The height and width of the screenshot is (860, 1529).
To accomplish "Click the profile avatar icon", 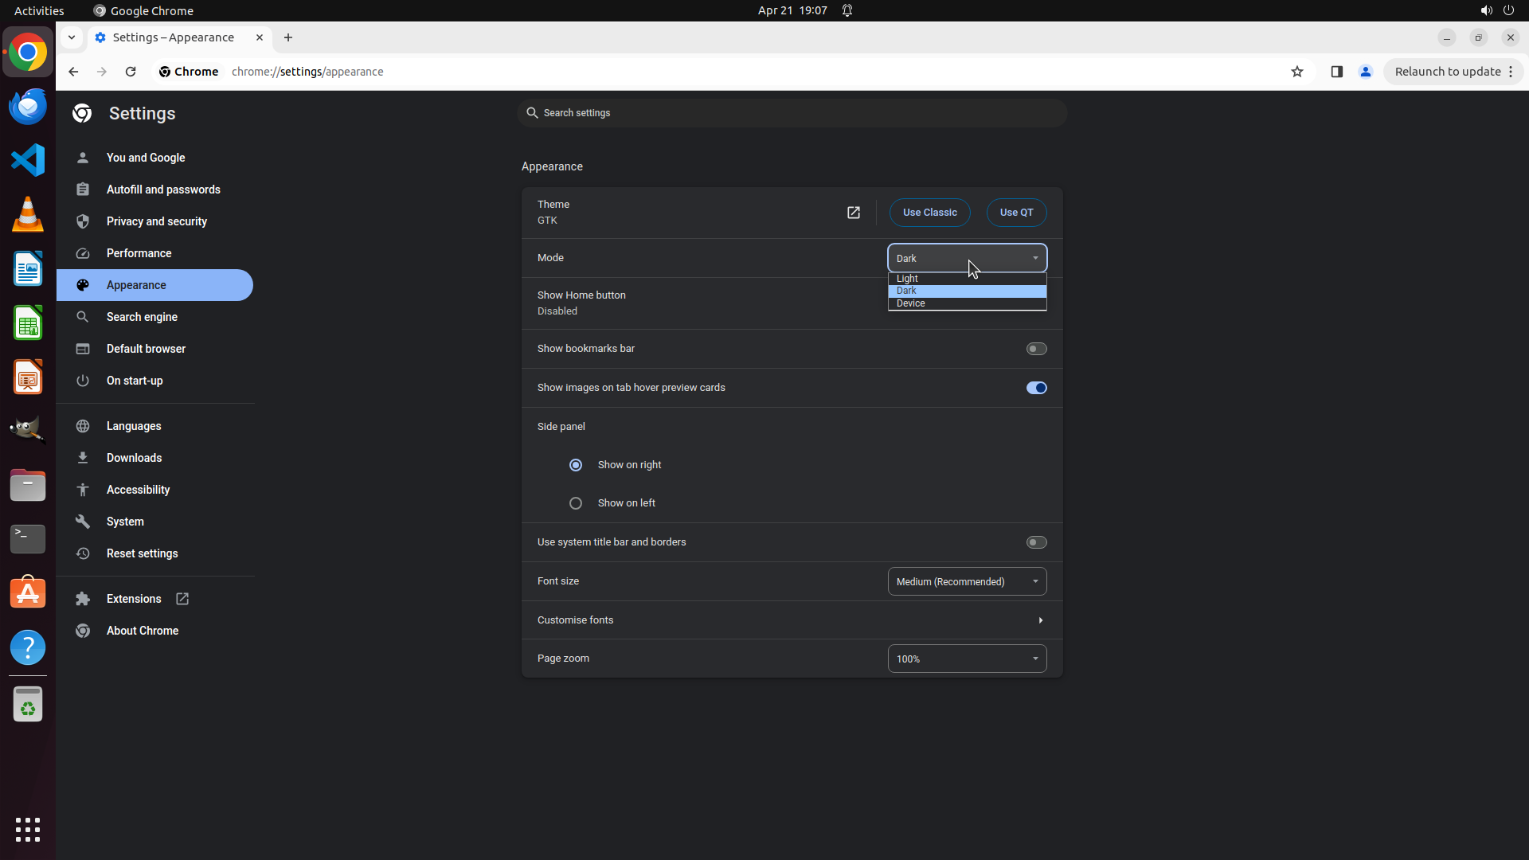I will coord(1366,72).
